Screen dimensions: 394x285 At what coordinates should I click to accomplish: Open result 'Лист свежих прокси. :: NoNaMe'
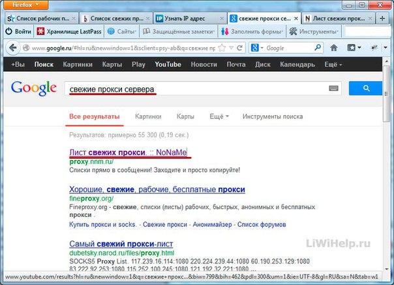pyautogui.click(x=128, y=152)
